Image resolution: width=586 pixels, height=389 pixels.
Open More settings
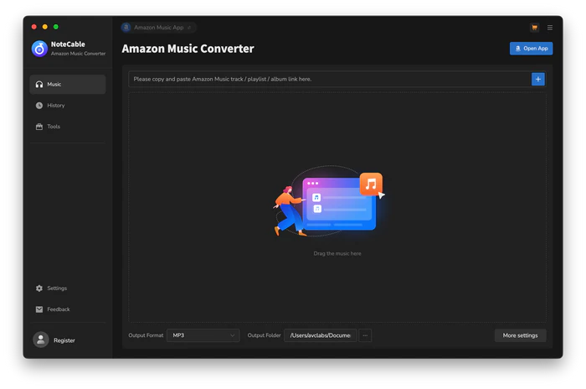520,335
